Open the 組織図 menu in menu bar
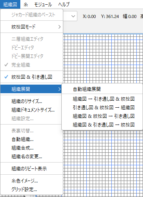Image resolution: width=143 pixels, height=197 pixels. click(x=10, y=4)
